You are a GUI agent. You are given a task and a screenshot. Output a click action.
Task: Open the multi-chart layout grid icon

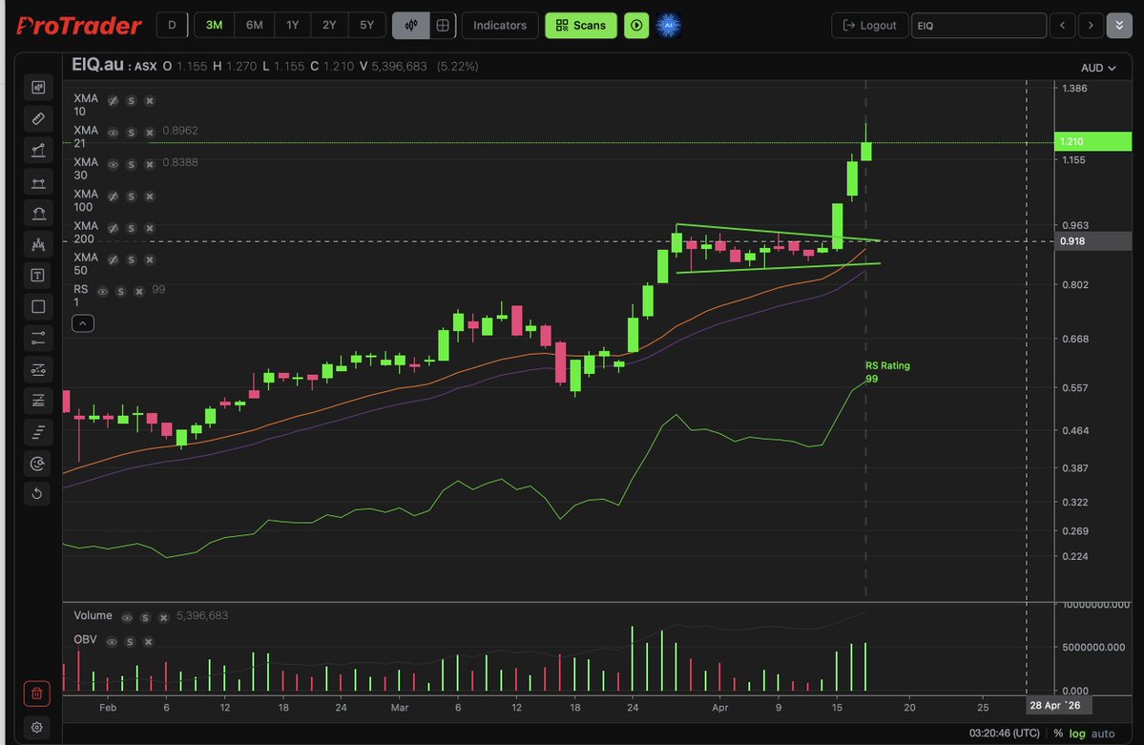tap(441, 24)
